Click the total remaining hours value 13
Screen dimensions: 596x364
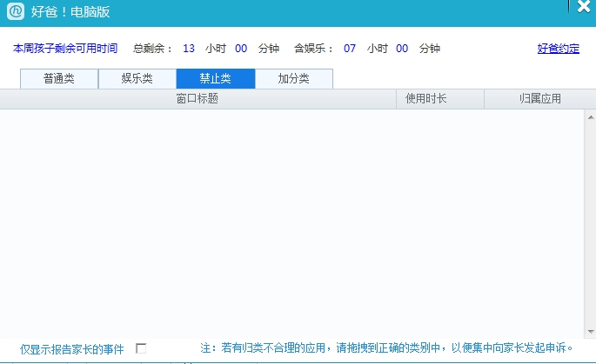pyautogui.click(x=189, y=49)
